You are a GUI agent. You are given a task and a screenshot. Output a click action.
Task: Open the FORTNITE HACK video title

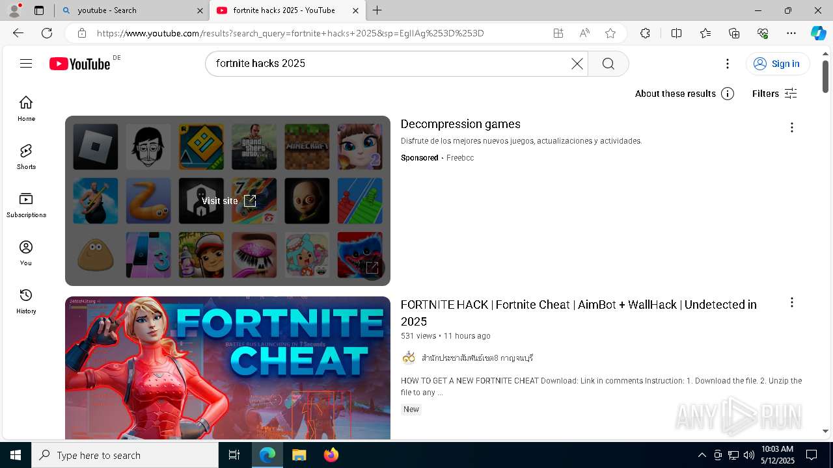tap(579, 313)
